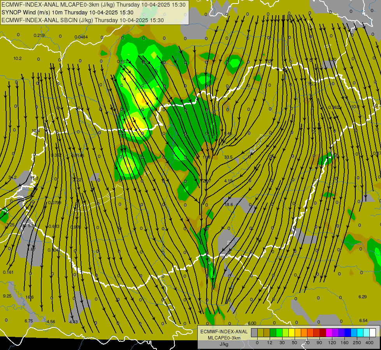Click the 'ECMWF-INDEX-ANAL SBCIN (J/kg)' title line

pos(83,20)
